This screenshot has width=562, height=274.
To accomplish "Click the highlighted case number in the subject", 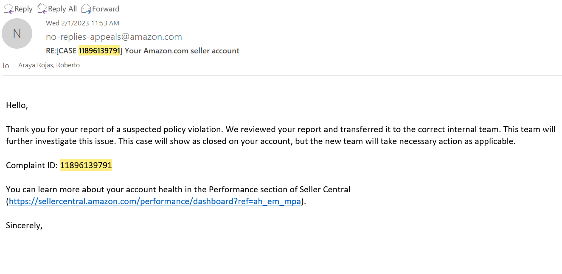I will click(99, 51).
